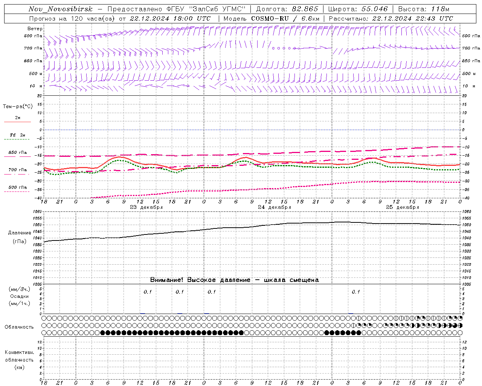Image resolution: width=482 pixels, height=386 pixels.
Task: Click the 500 гПа temperature legend entry
Action: 18,187
